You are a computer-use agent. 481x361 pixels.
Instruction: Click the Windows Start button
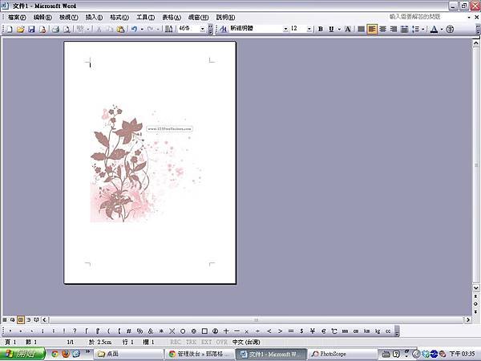click(22, 354)
